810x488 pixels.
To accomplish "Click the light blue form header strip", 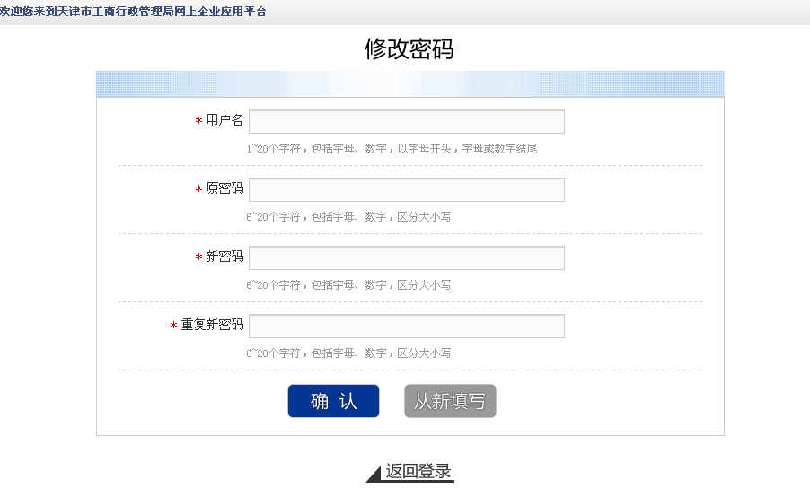I will 409,83.
